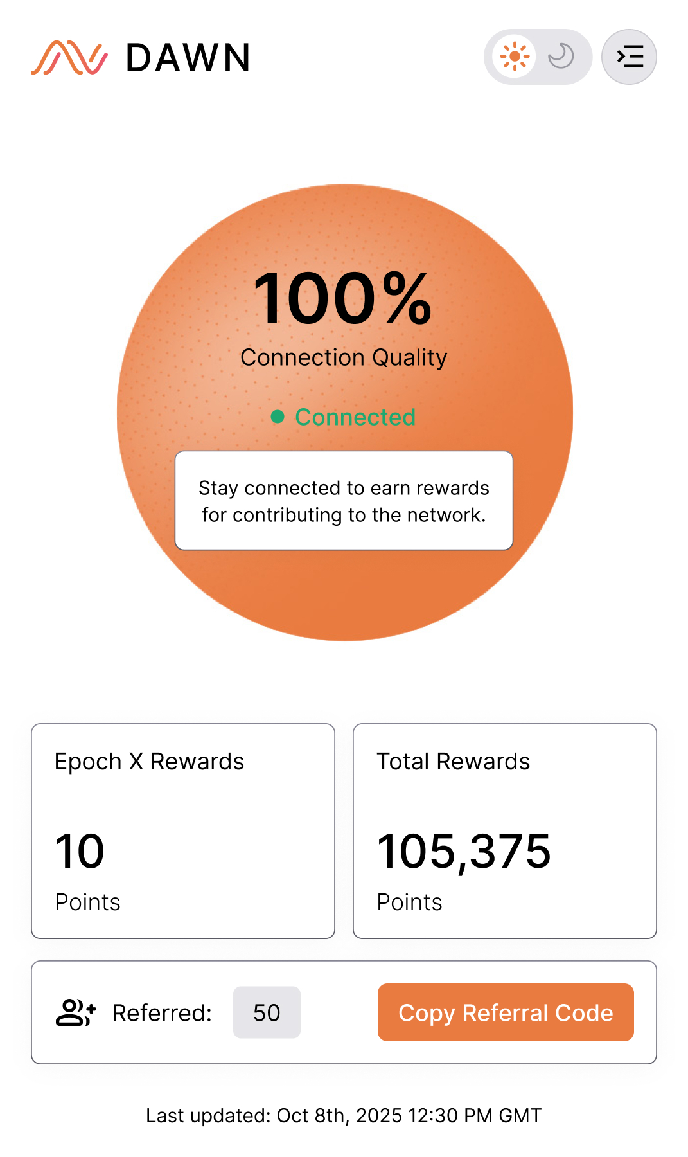
Task: Click the Connected status label
Action: (x=355, y=417)
